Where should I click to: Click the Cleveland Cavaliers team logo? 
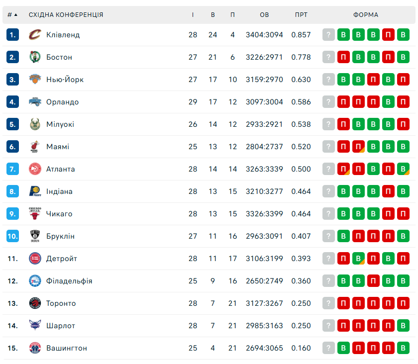click(34, 35)
